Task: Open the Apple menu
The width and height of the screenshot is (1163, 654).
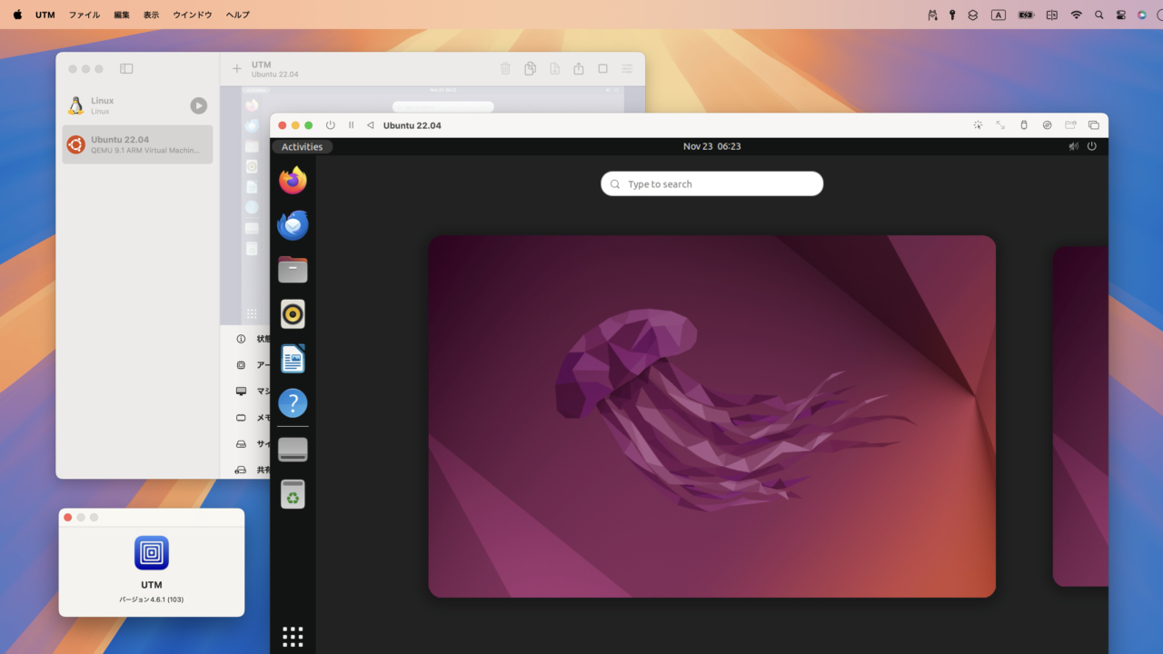Action: 17,15
